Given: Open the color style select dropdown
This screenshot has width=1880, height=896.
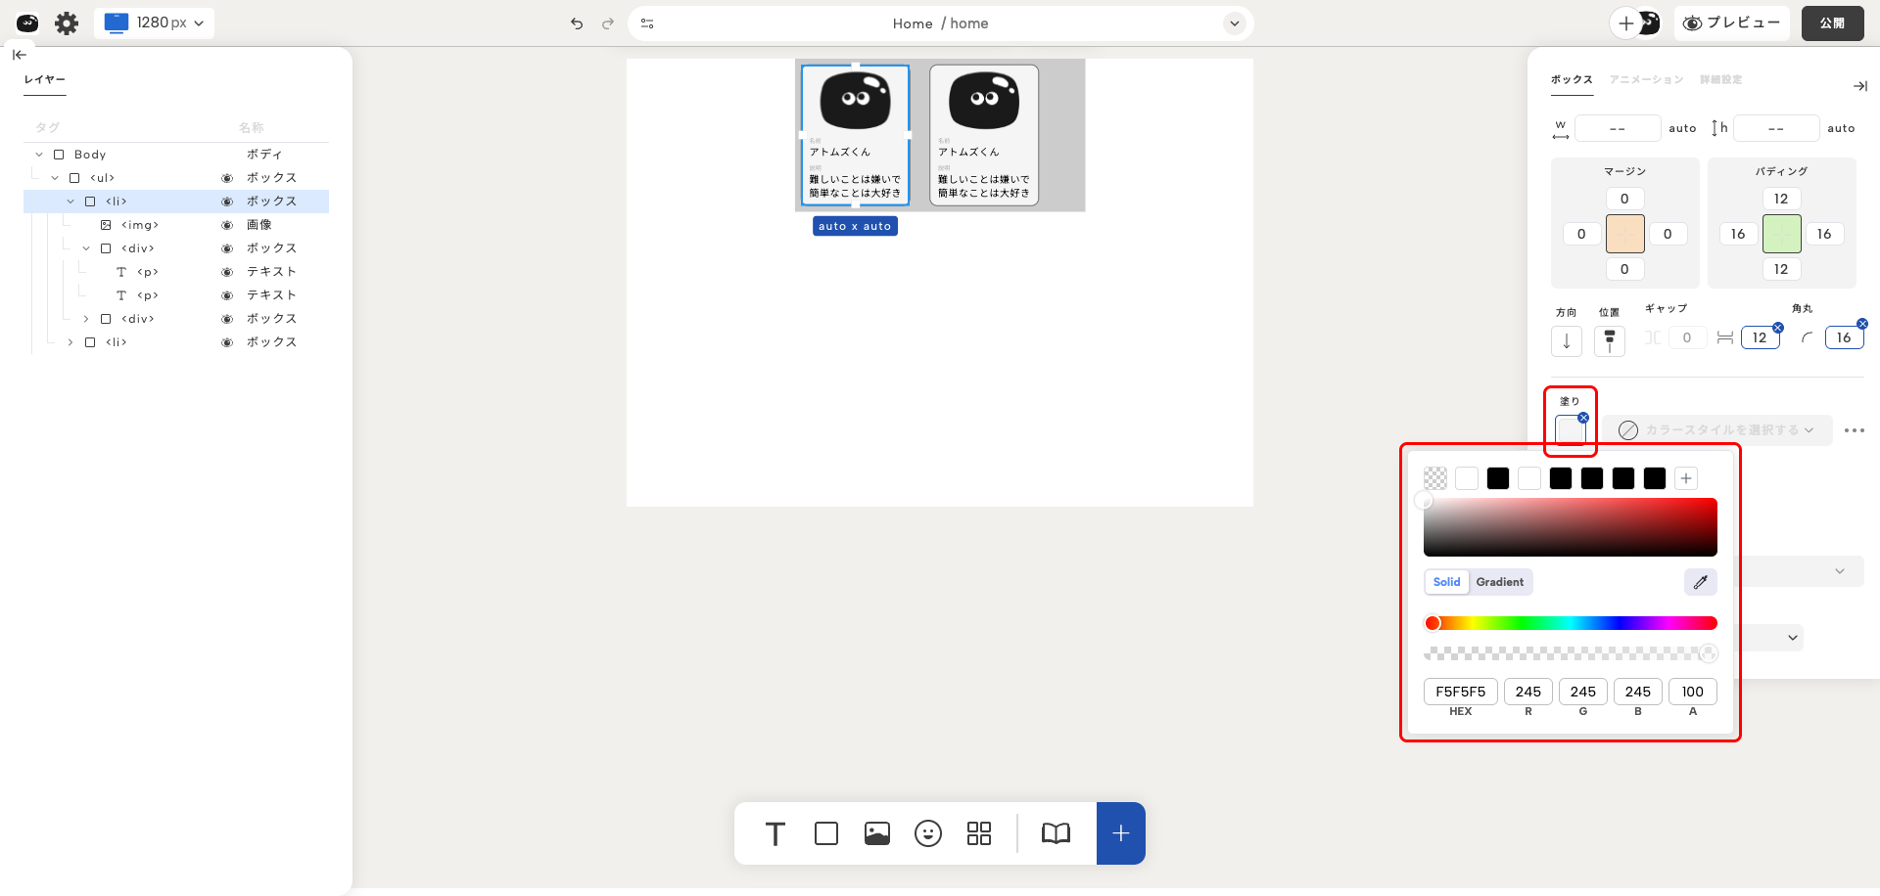Looking at the screenshot, I should click(x=1719, y=430).
